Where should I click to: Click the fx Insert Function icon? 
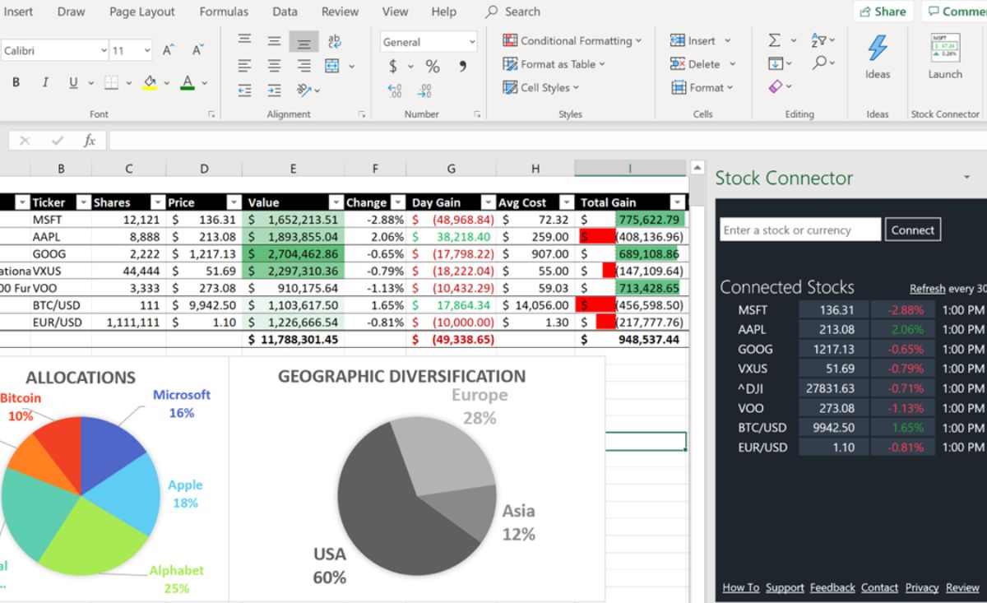point(90,141)
